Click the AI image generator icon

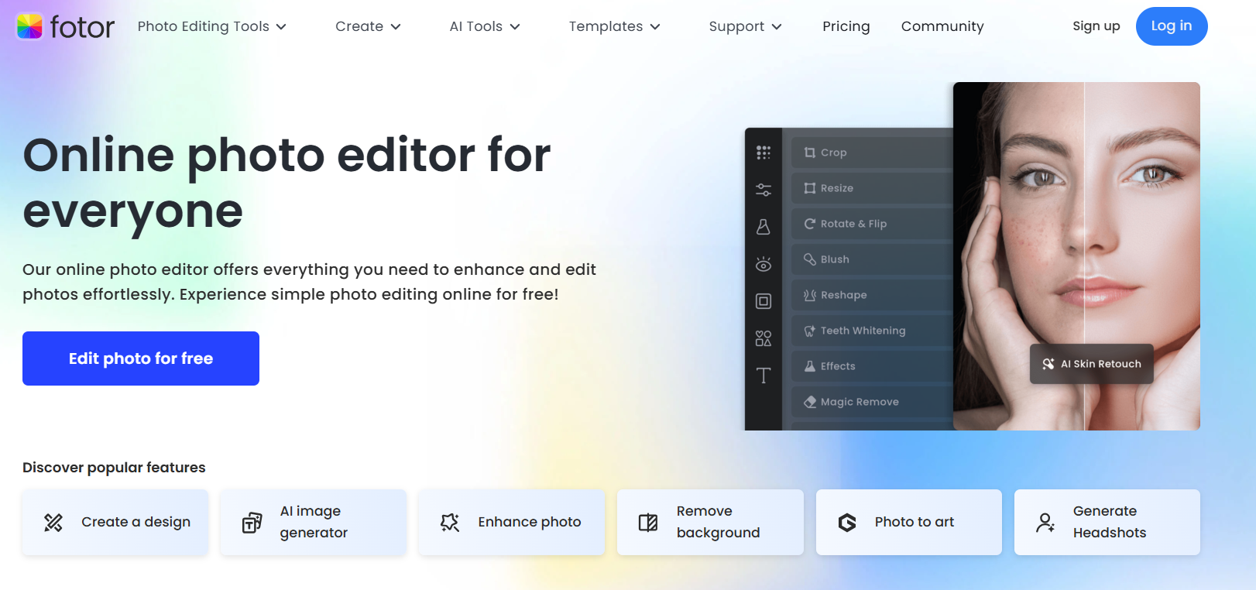pyautogui.click(x=252, y=523)
